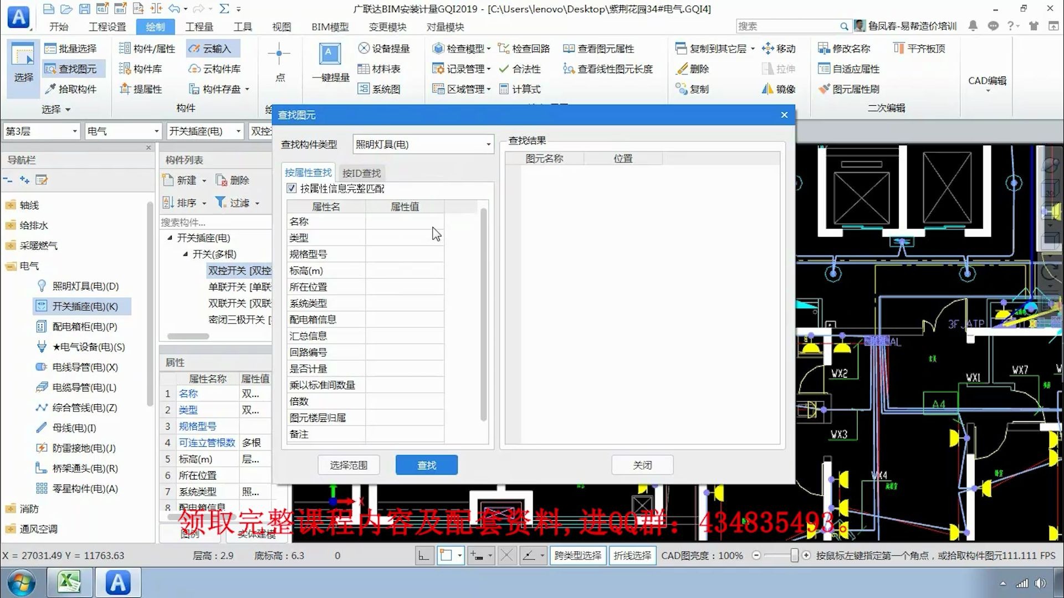Select the 批量选择 tool
This screenshot has height=598, width=1064.
(x=73, y=48)
